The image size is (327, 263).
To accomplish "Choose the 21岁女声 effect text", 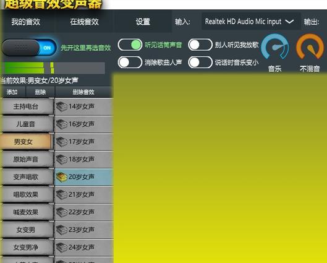I will pos(82,194).
